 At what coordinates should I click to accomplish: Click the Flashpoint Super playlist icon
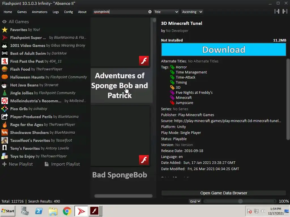pos(5,38)
